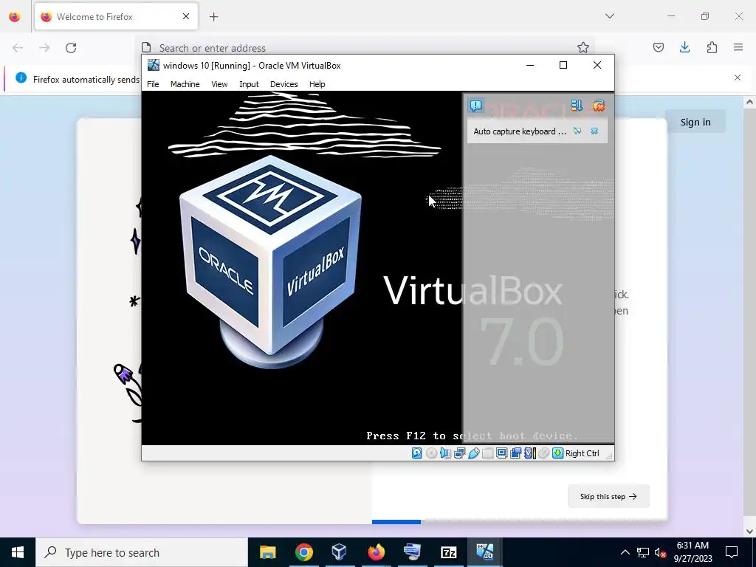Click the Firefox back arrow
The image size is (756, 567).
pyautogui.click(x=18, y=48)
